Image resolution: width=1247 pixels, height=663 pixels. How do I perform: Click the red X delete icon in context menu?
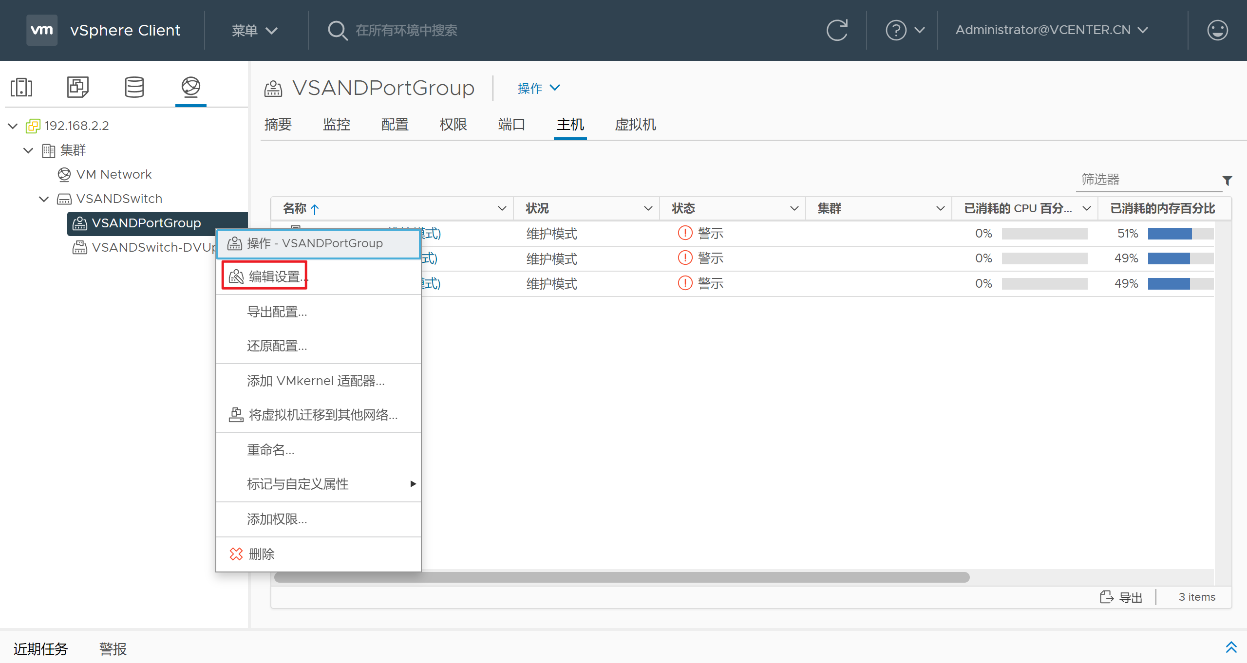click(x=236, y=554)
